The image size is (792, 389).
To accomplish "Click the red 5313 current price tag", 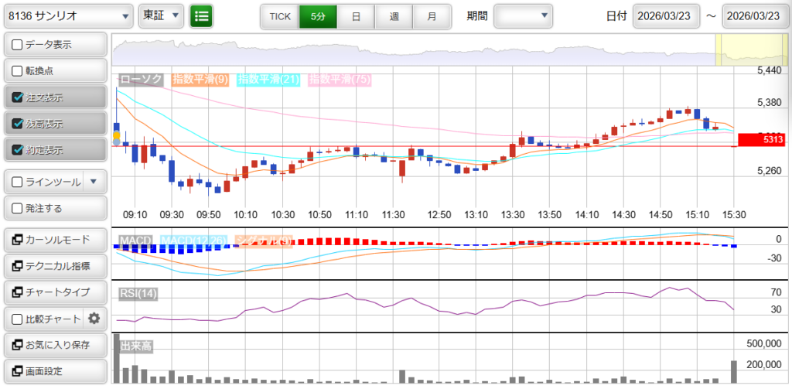I will click(x=761, y=140).
